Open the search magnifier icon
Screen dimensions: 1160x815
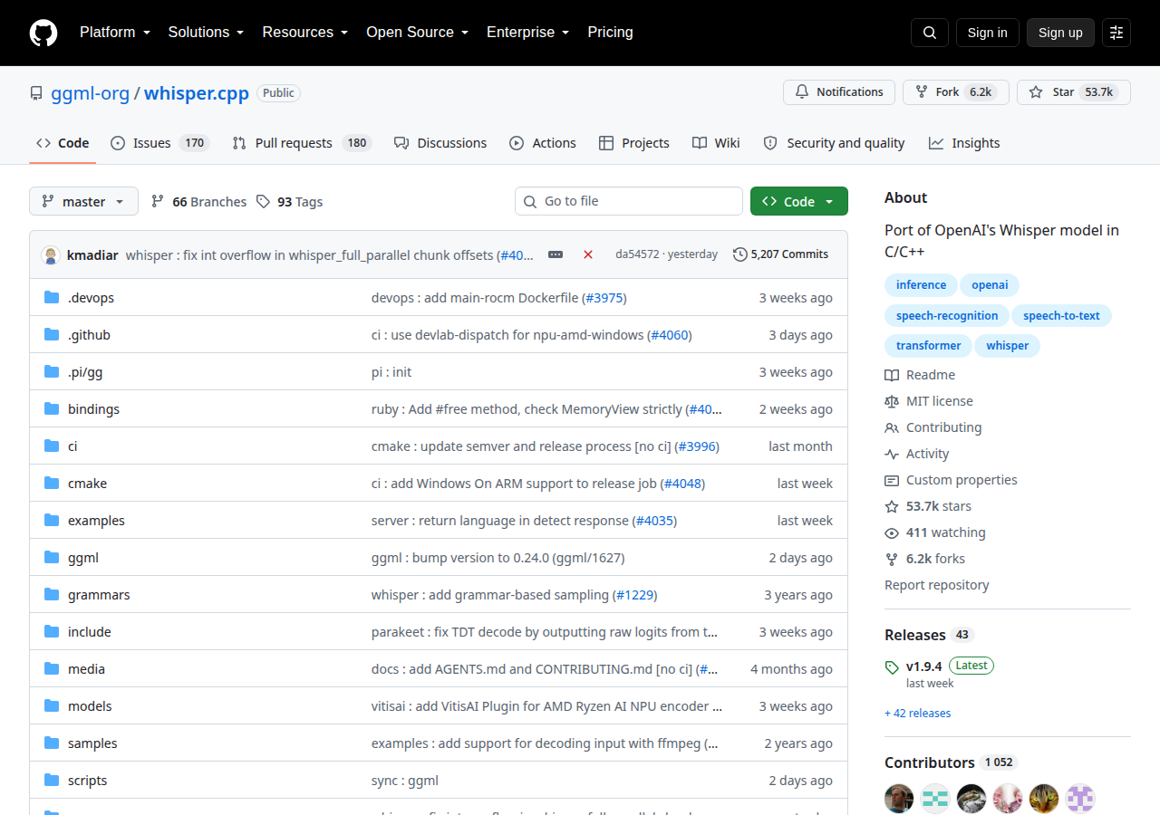point(930,33)
